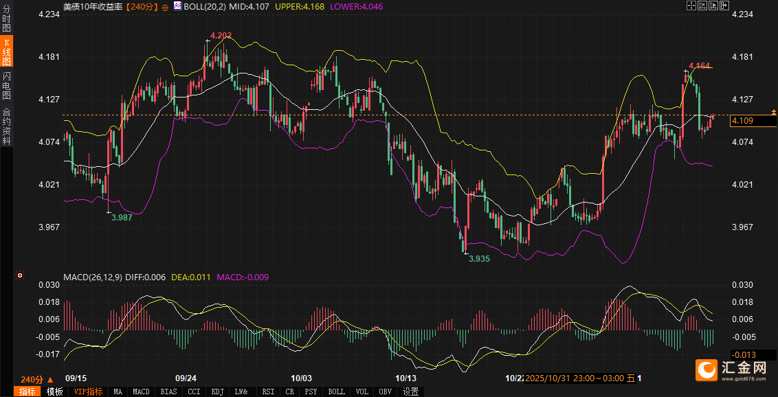Click the 设置 button in bottom bar

point(411,392)
